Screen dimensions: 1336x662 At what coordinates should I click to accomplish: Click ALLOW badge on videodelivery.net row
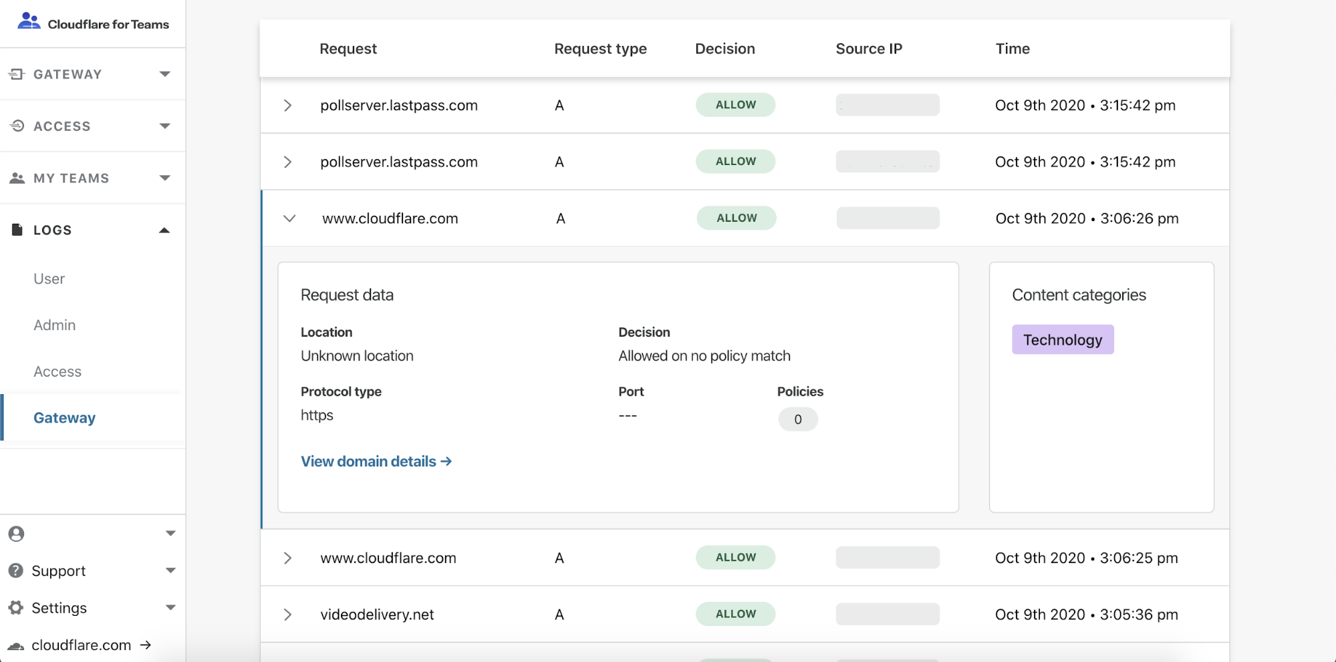(736, 614)
